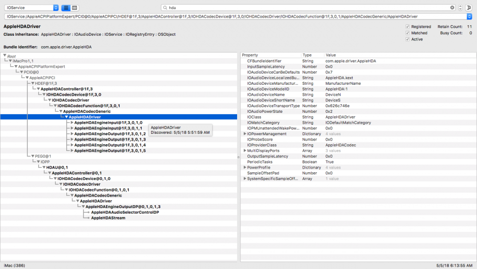Click the value 0x626c746e
This screenshot has width=477, height=269.
[x=337, y=106]
